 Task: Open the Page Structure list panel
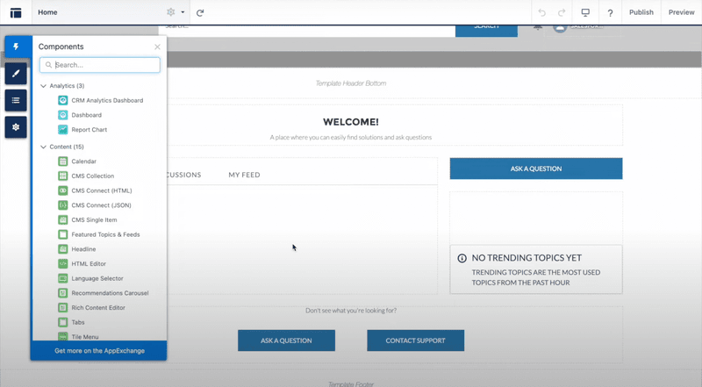pos(15,100)
